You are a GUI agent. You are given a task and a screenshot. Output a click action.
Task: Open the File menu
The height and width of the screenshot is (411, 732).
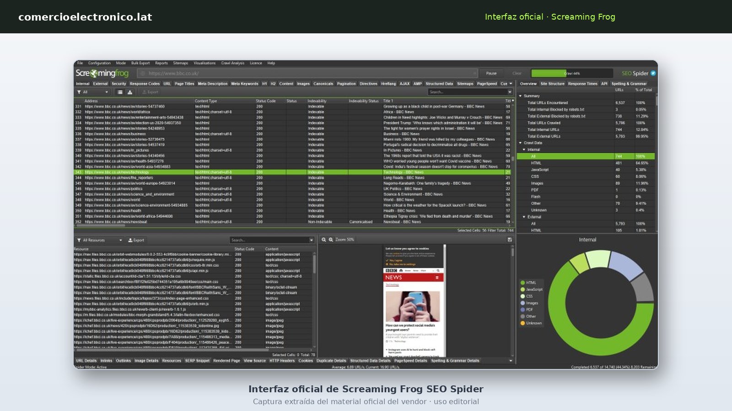tap(80, 63)
